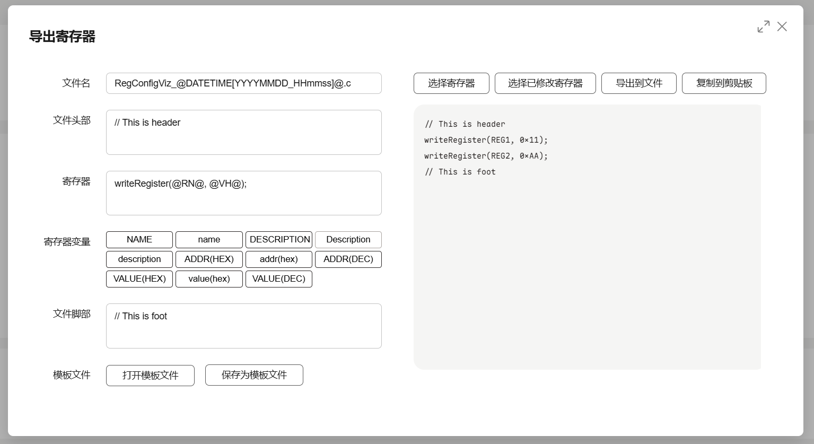
Task: Insert the lowercase name variable
Action: click(209, 240)
